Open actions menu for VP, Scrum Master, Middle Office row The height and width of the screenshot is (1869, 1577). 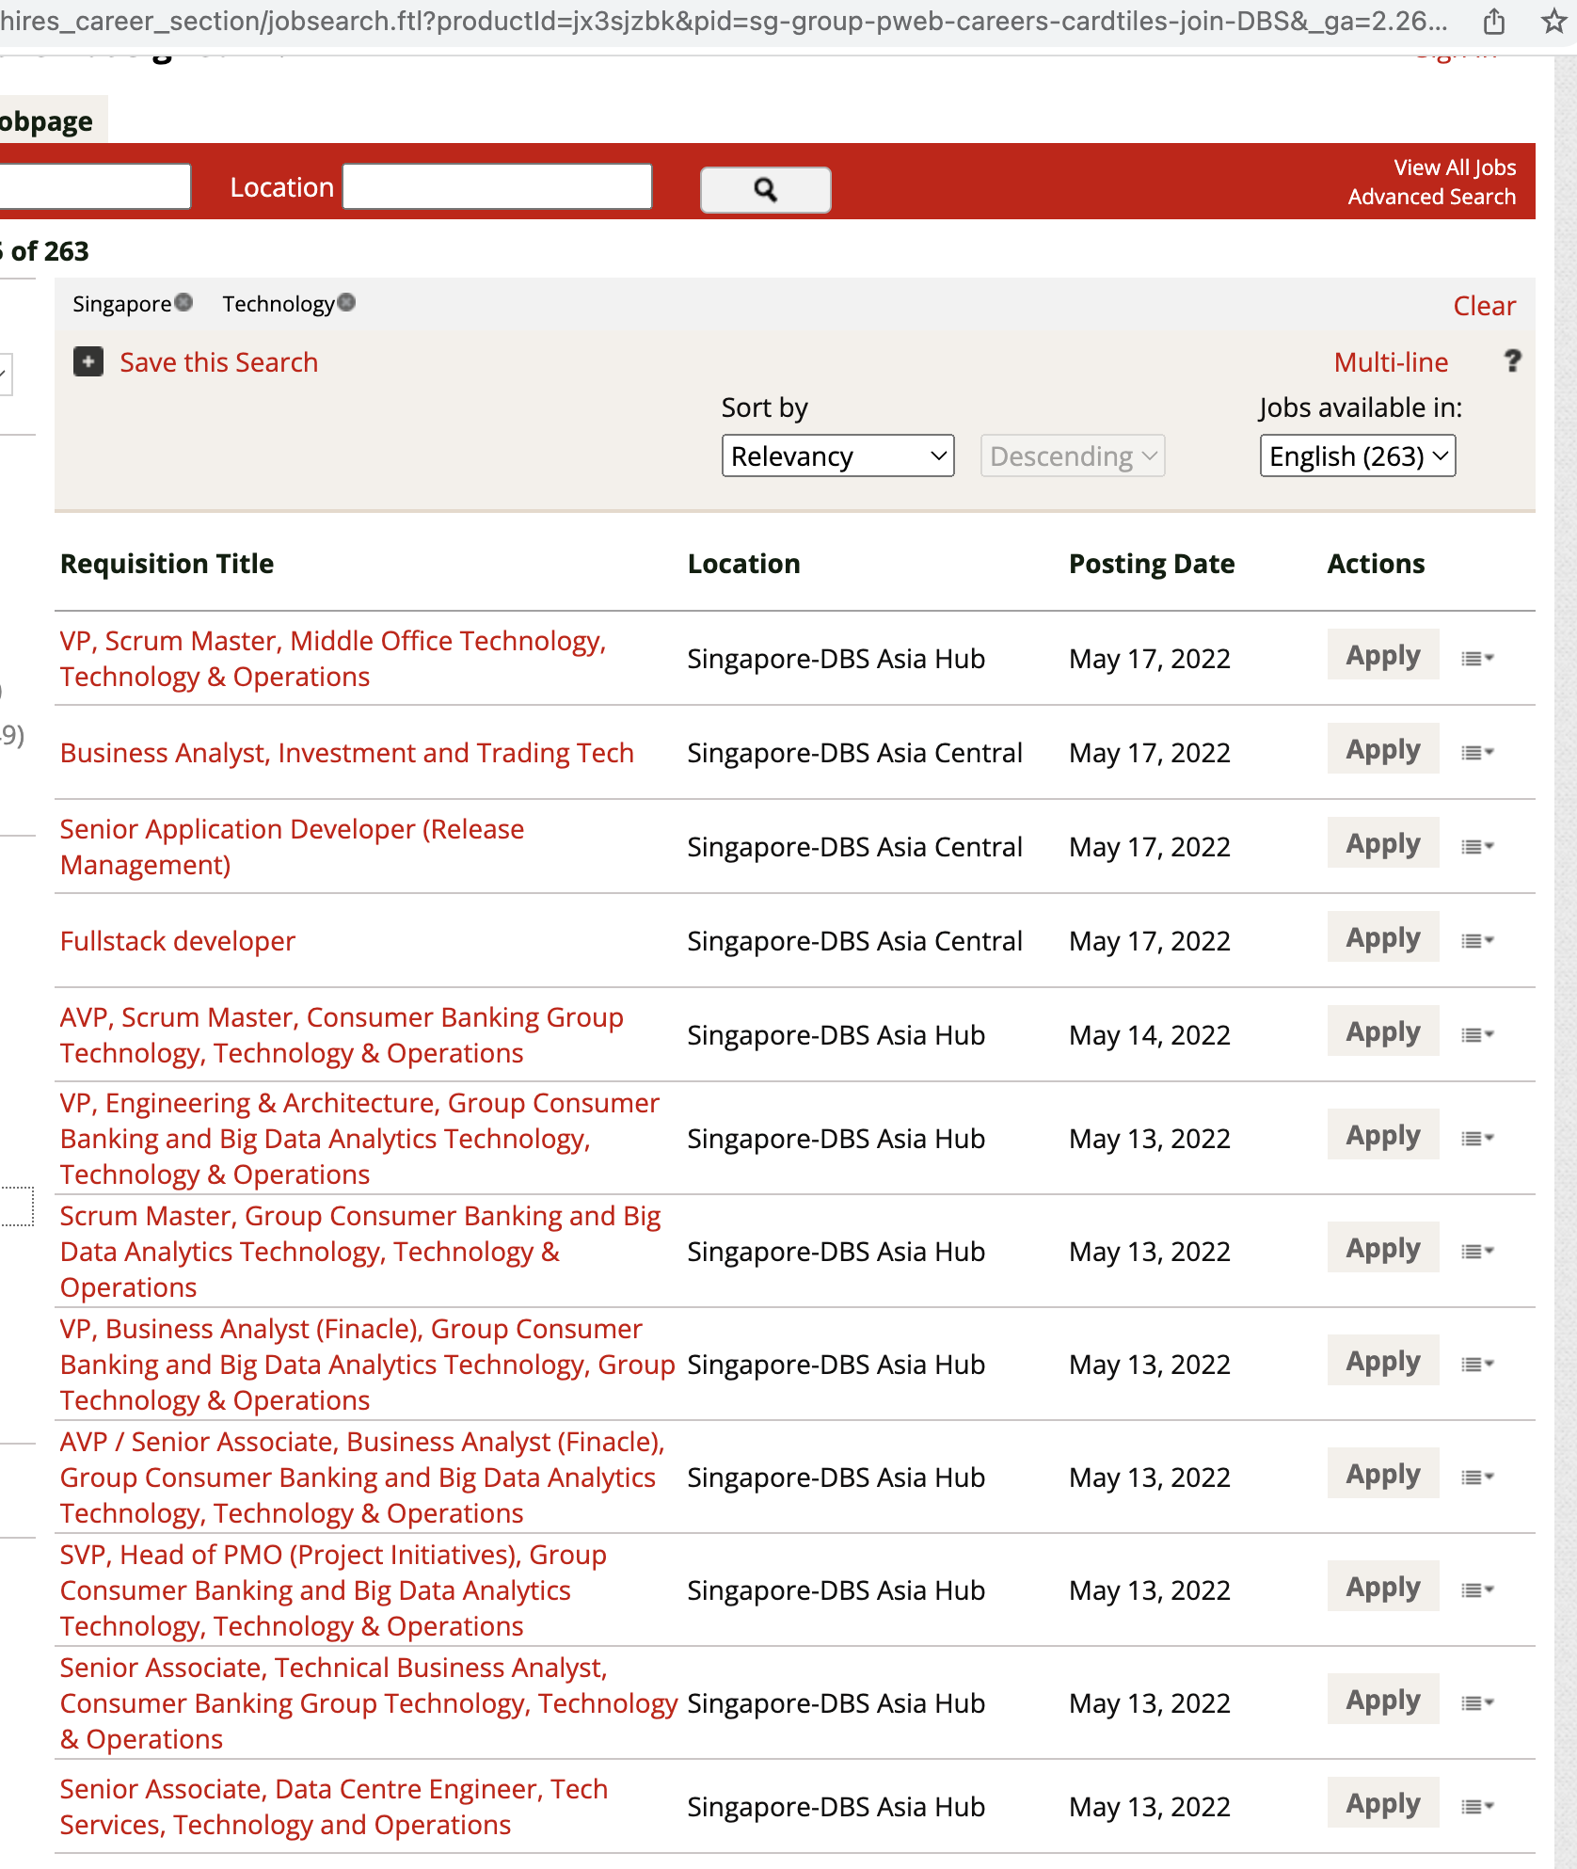click(1477, 659)
